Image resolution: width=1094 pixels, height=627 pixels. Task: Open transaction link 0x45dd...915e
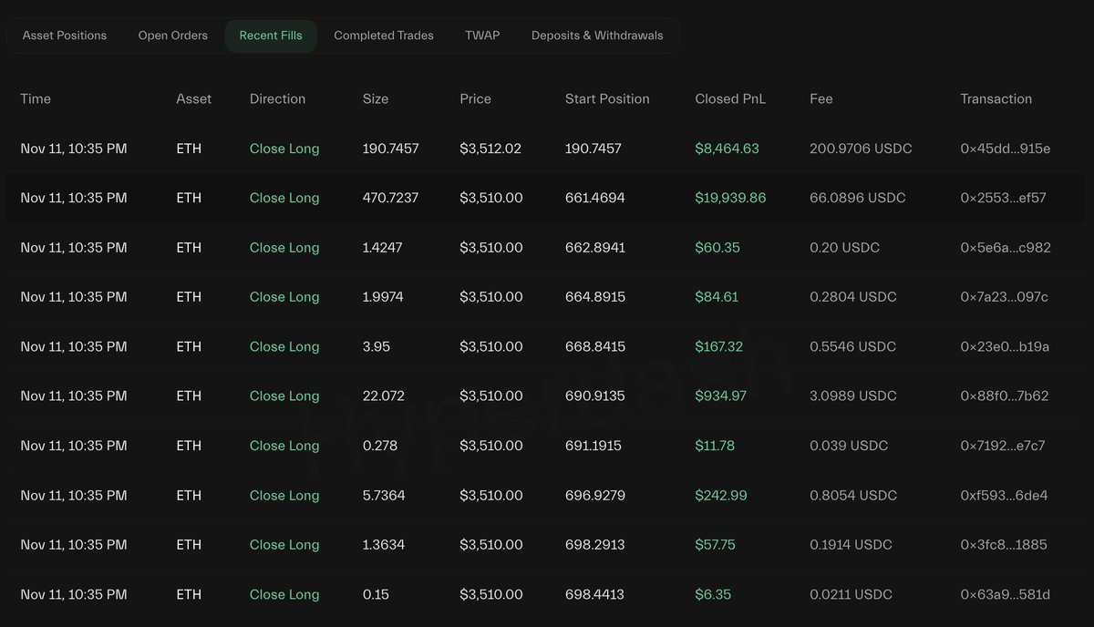click(1005, 149)
